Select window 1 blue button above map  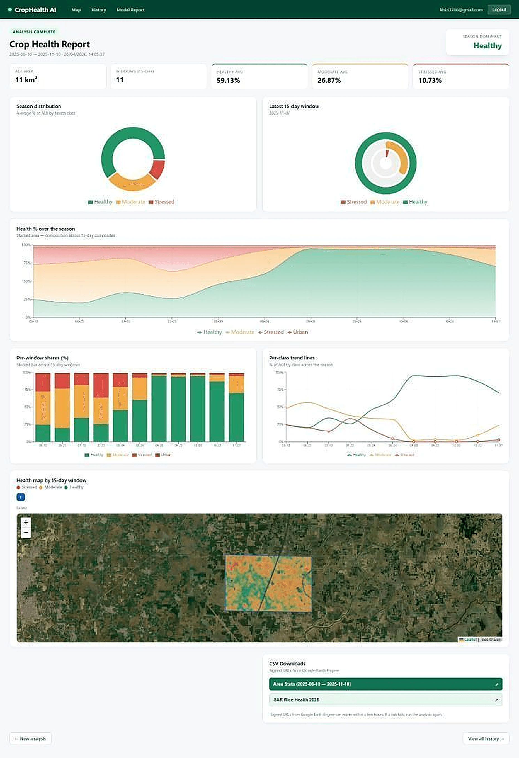(21, 497)
